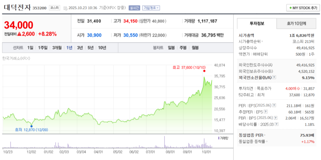Click 배당수익률 value 1.18%
This screenshot has height=160, width=321.
[x=310, y=124]
